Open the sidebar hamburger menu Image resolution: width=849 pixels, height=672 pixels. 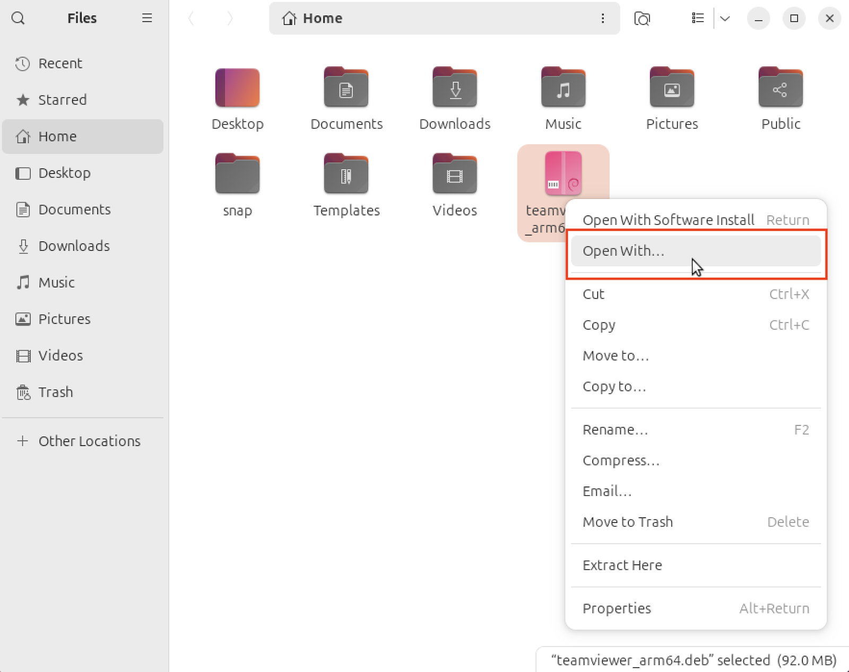click(x=147, y=18)
